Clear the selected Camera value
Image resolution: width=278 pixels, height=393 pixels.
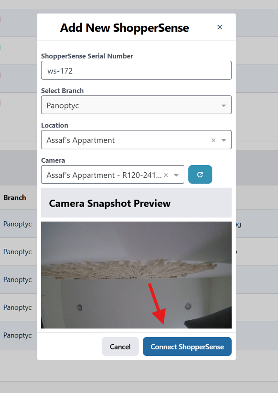click(x=166, y=175)
